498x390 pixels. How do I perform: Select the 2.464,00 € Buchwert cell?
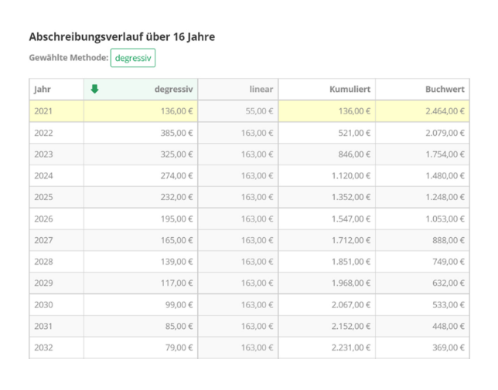click(x=444, y=111)
